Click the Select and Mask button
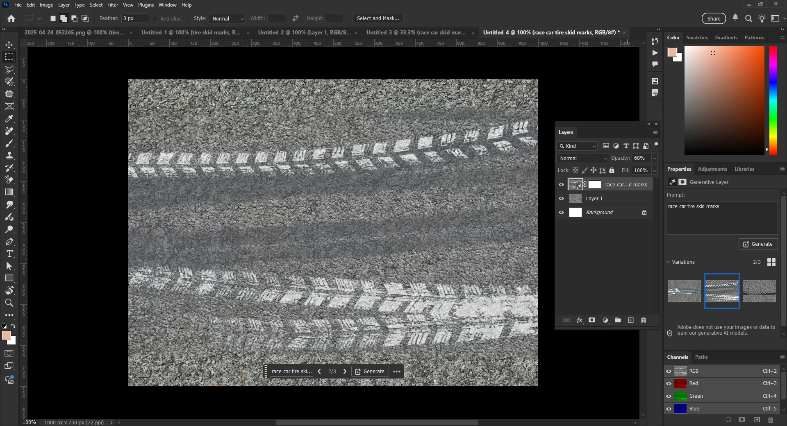Viewport: 787px width, 426px height. coord(378,18)
